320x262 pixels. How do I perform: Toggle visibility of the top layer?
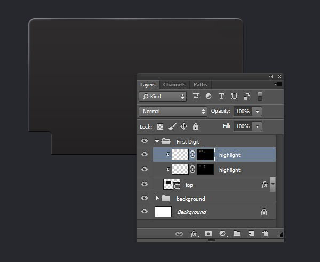pyautogui.click(x=144, y=184)
